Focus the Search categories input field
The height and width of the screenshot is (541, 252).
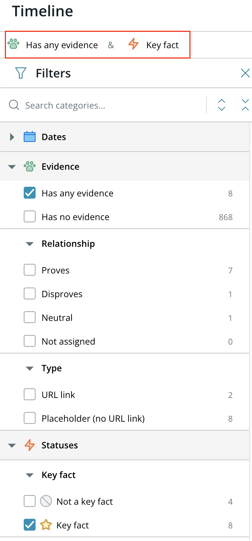111,105
